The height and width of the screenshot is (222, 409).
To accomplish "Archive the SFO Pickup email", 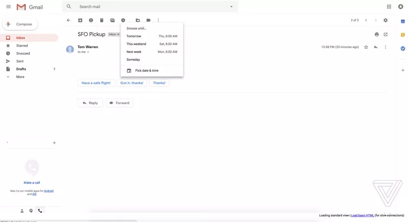I will click(x=80, y=20).
